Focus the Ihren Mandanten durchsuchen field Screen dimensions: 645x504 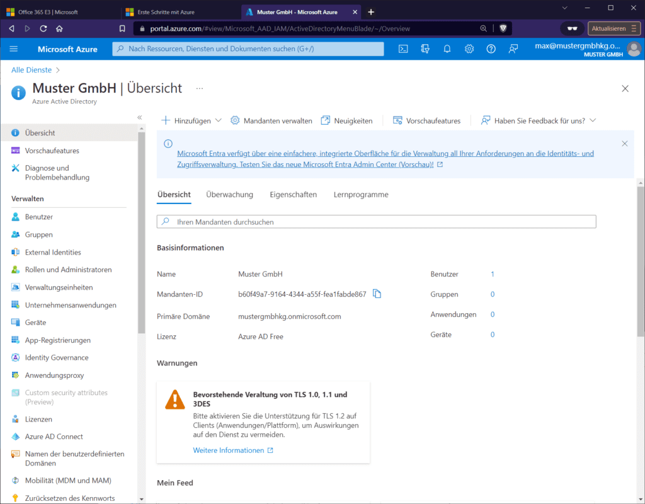(377, 222)
